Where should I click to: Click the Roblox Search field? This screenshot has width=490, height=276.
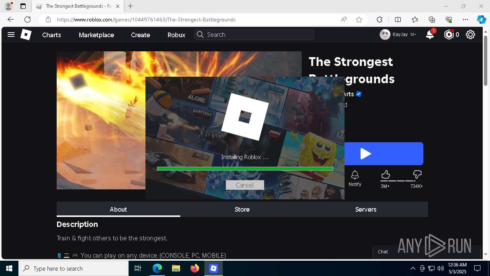click(254, 34)
